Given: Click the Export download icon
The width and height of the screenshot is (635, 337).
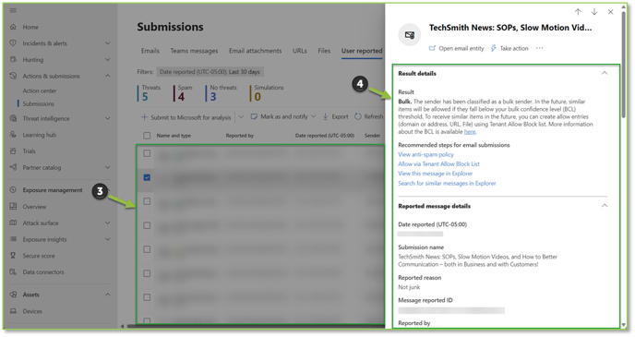Looking at the screenshot, I should click(x=325, y=116).
